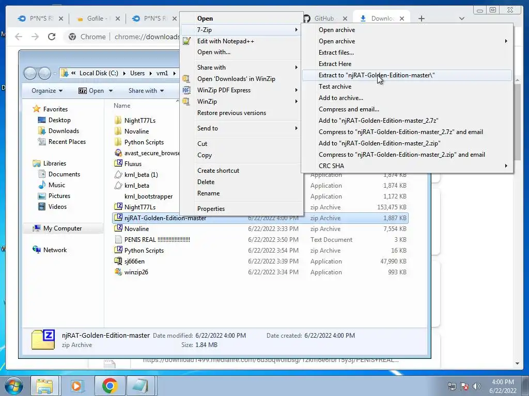Select avast_secure_browser installer icon
Screen dimensions: 529x396
[118, 153]
